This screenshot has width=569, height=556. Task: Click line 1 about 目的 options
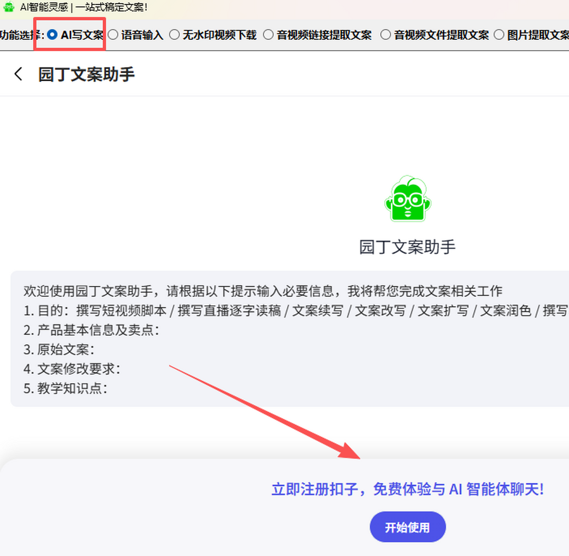(294, 311)
